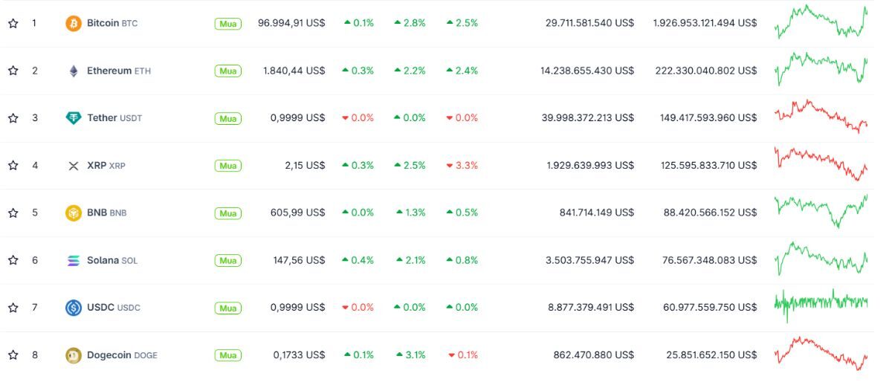The height and width of the screenshot is (382, 892).
Task: Click the USDC logo icon
Action: click(x=74, y=308)
